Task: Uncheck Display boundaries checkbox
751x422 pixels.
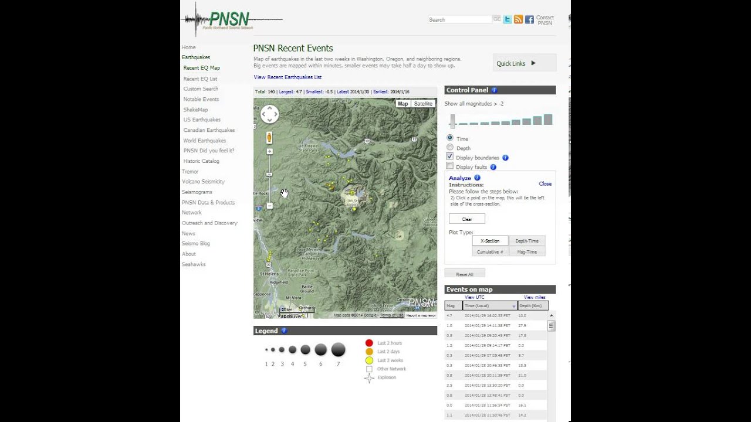Action: 450,156
